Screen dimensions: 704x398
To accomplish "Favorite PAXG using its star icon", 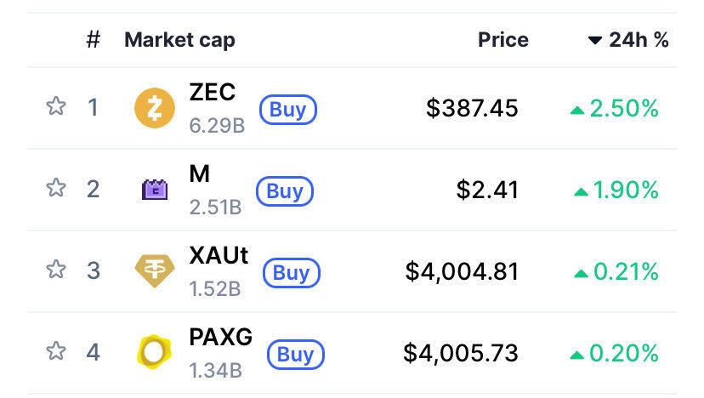I will pos(56,350).
